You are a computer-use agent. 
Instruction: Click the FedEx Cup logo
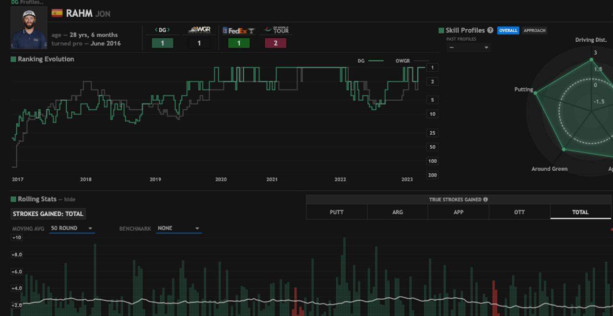tap(238, 30)
